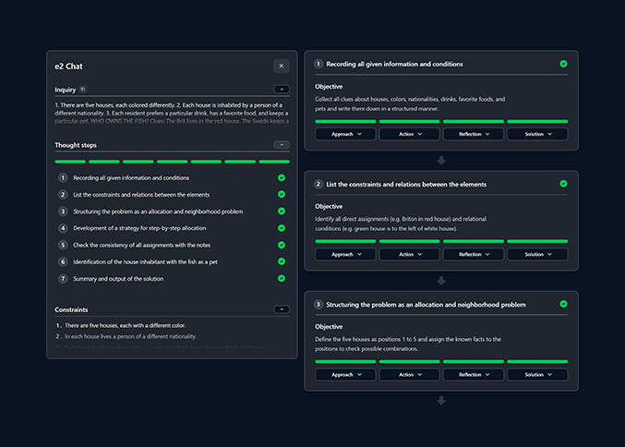The width and height of the screenshot is (625, 447).
Task: Collapse the Thought steps section
Action: 282,145
